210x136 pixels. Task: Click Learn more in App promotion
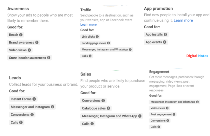tap(183, 20)
